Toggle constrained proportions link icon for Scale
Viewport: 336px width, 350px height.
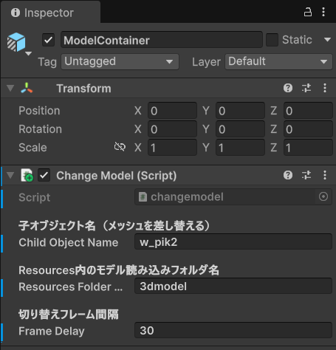[120, 147]
